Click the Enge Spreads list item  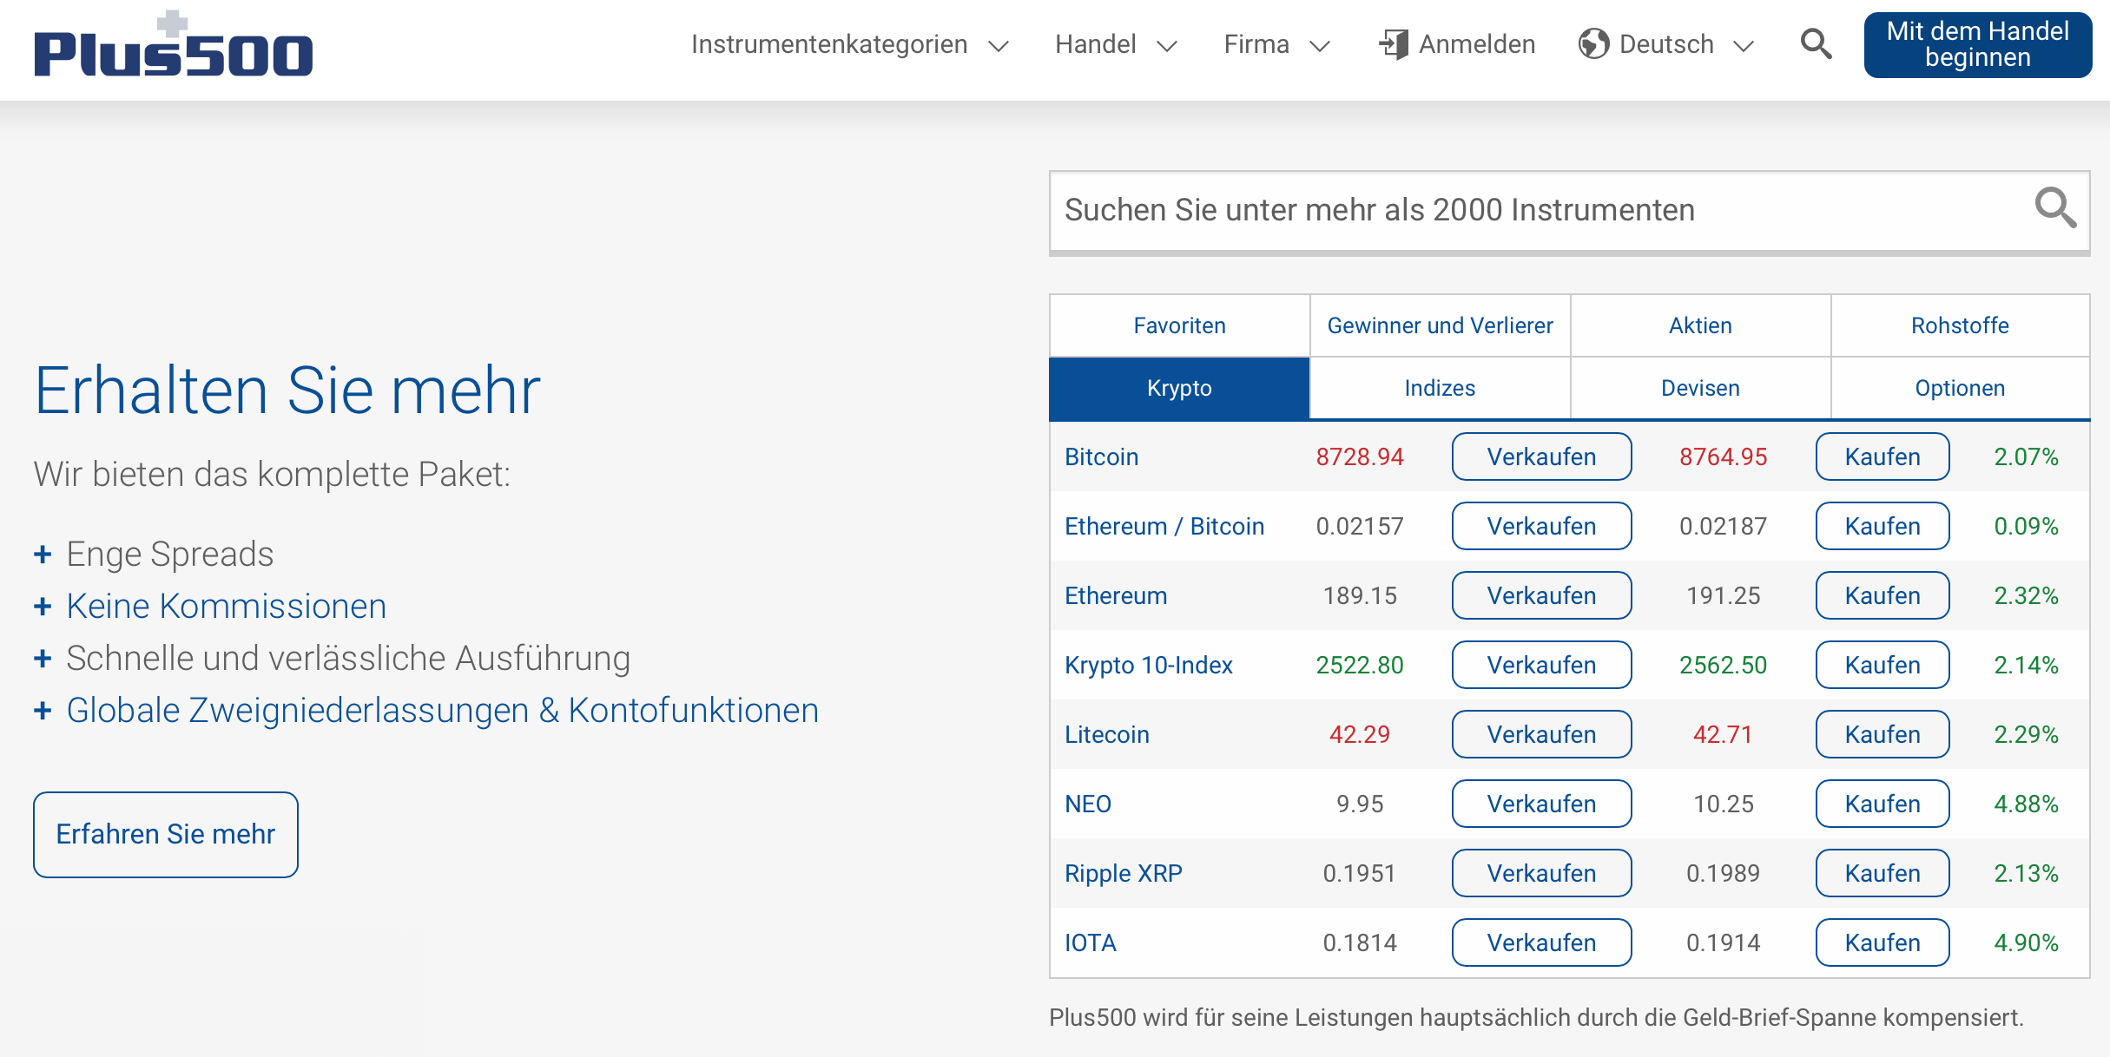pyautogui.click(x=170, y=554)
